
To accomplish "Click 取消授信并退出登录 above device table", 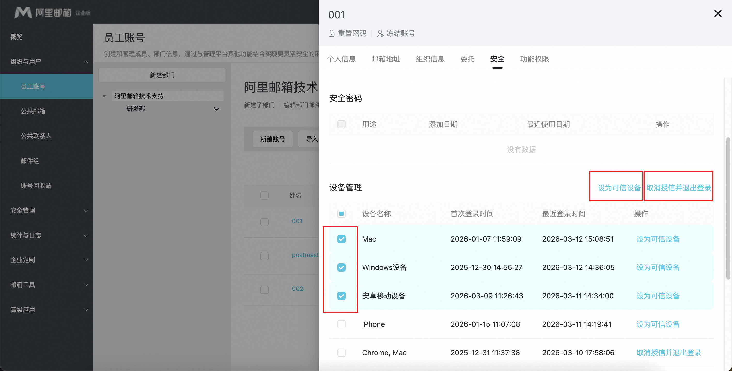I will (x=678, y=188).
